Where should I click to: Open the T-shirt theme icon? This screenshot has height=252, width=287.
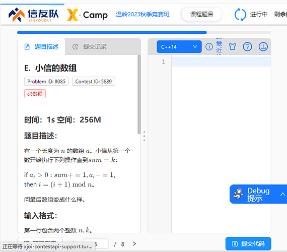(233, 47)
